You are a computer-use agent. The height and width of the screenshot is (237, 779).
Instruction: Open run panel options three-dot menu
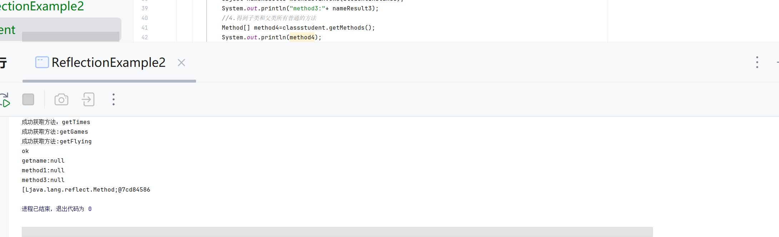[757, 62]
